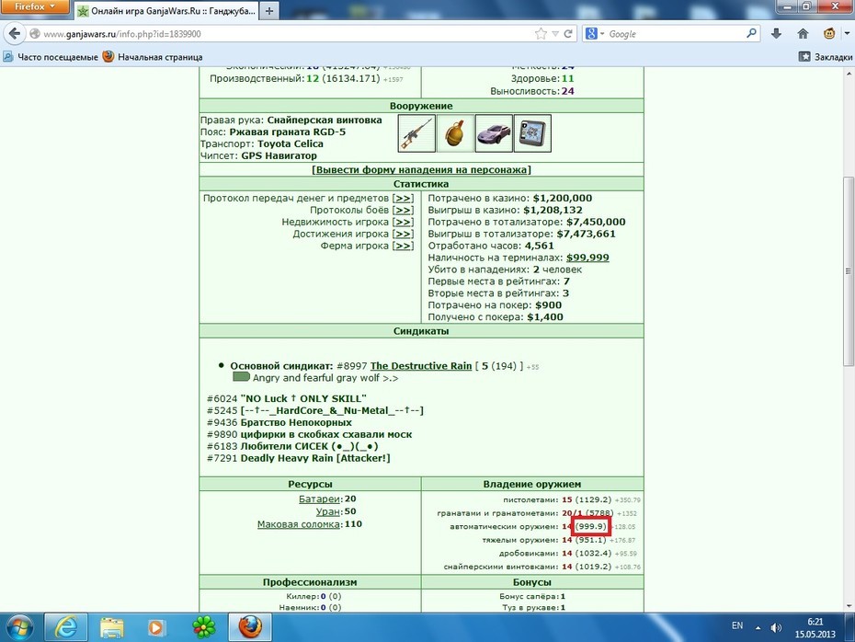
Task: Click "NO Luck † ONLY SKILL" syndicate text
Action: 303,399
